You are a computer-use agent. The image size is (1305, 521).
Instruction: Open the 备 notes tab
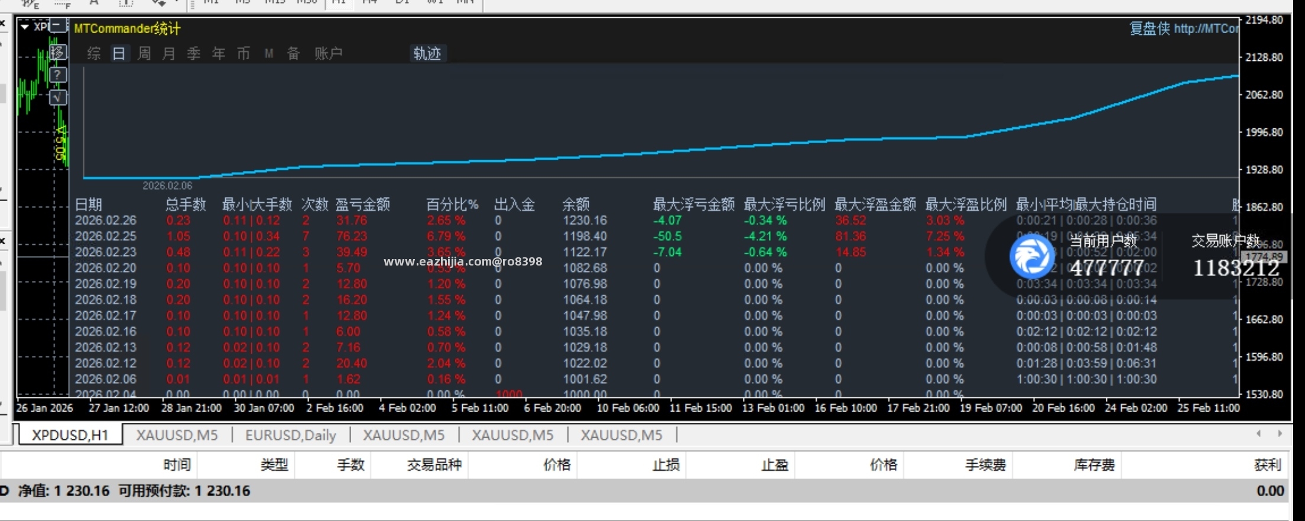[x=294, y=54]
